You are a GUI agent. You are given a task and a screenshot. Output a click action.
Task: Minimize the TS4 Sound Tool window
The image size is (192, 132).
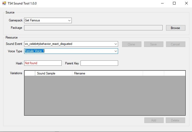(162, 3)
